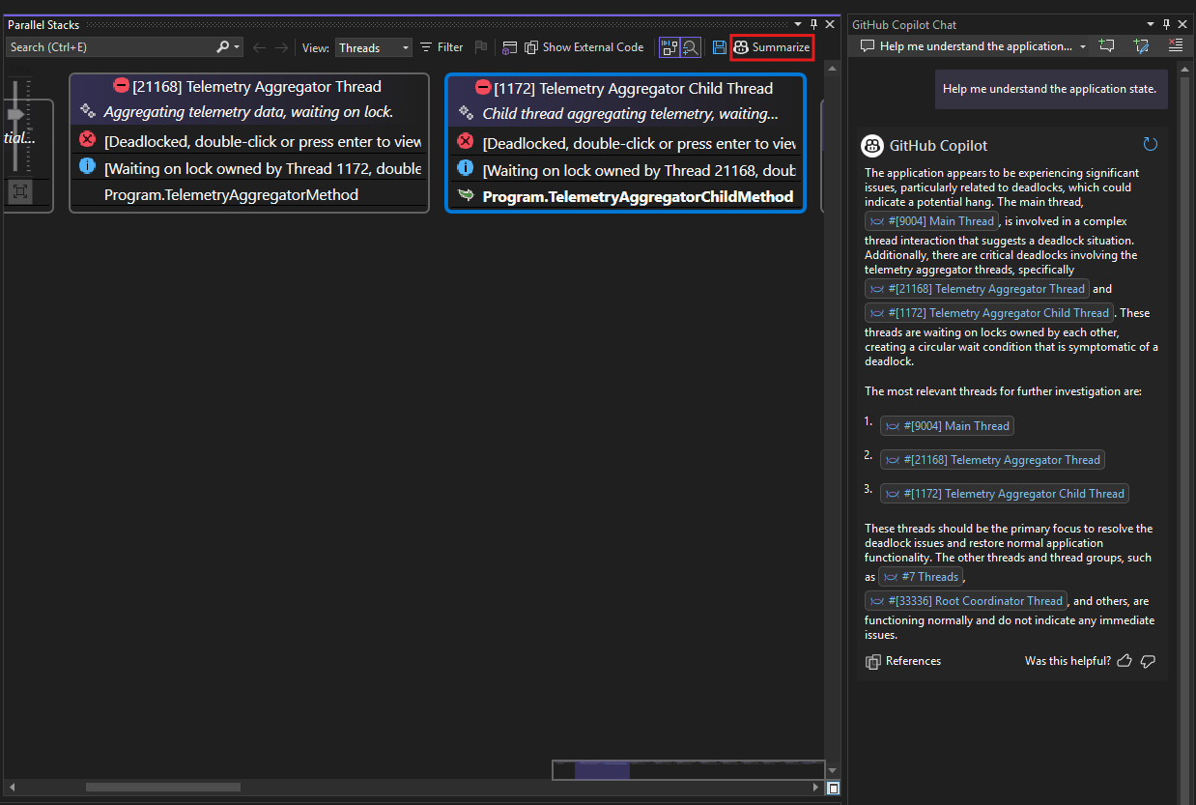Open the Filter menu in toolbar
The width and height of the screenshot is (1196, 805).
[441, 47]
